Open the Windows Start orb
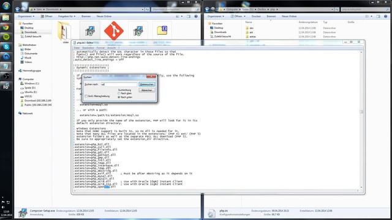The width and height of the screenshot is (392, 220). point(6,5)
